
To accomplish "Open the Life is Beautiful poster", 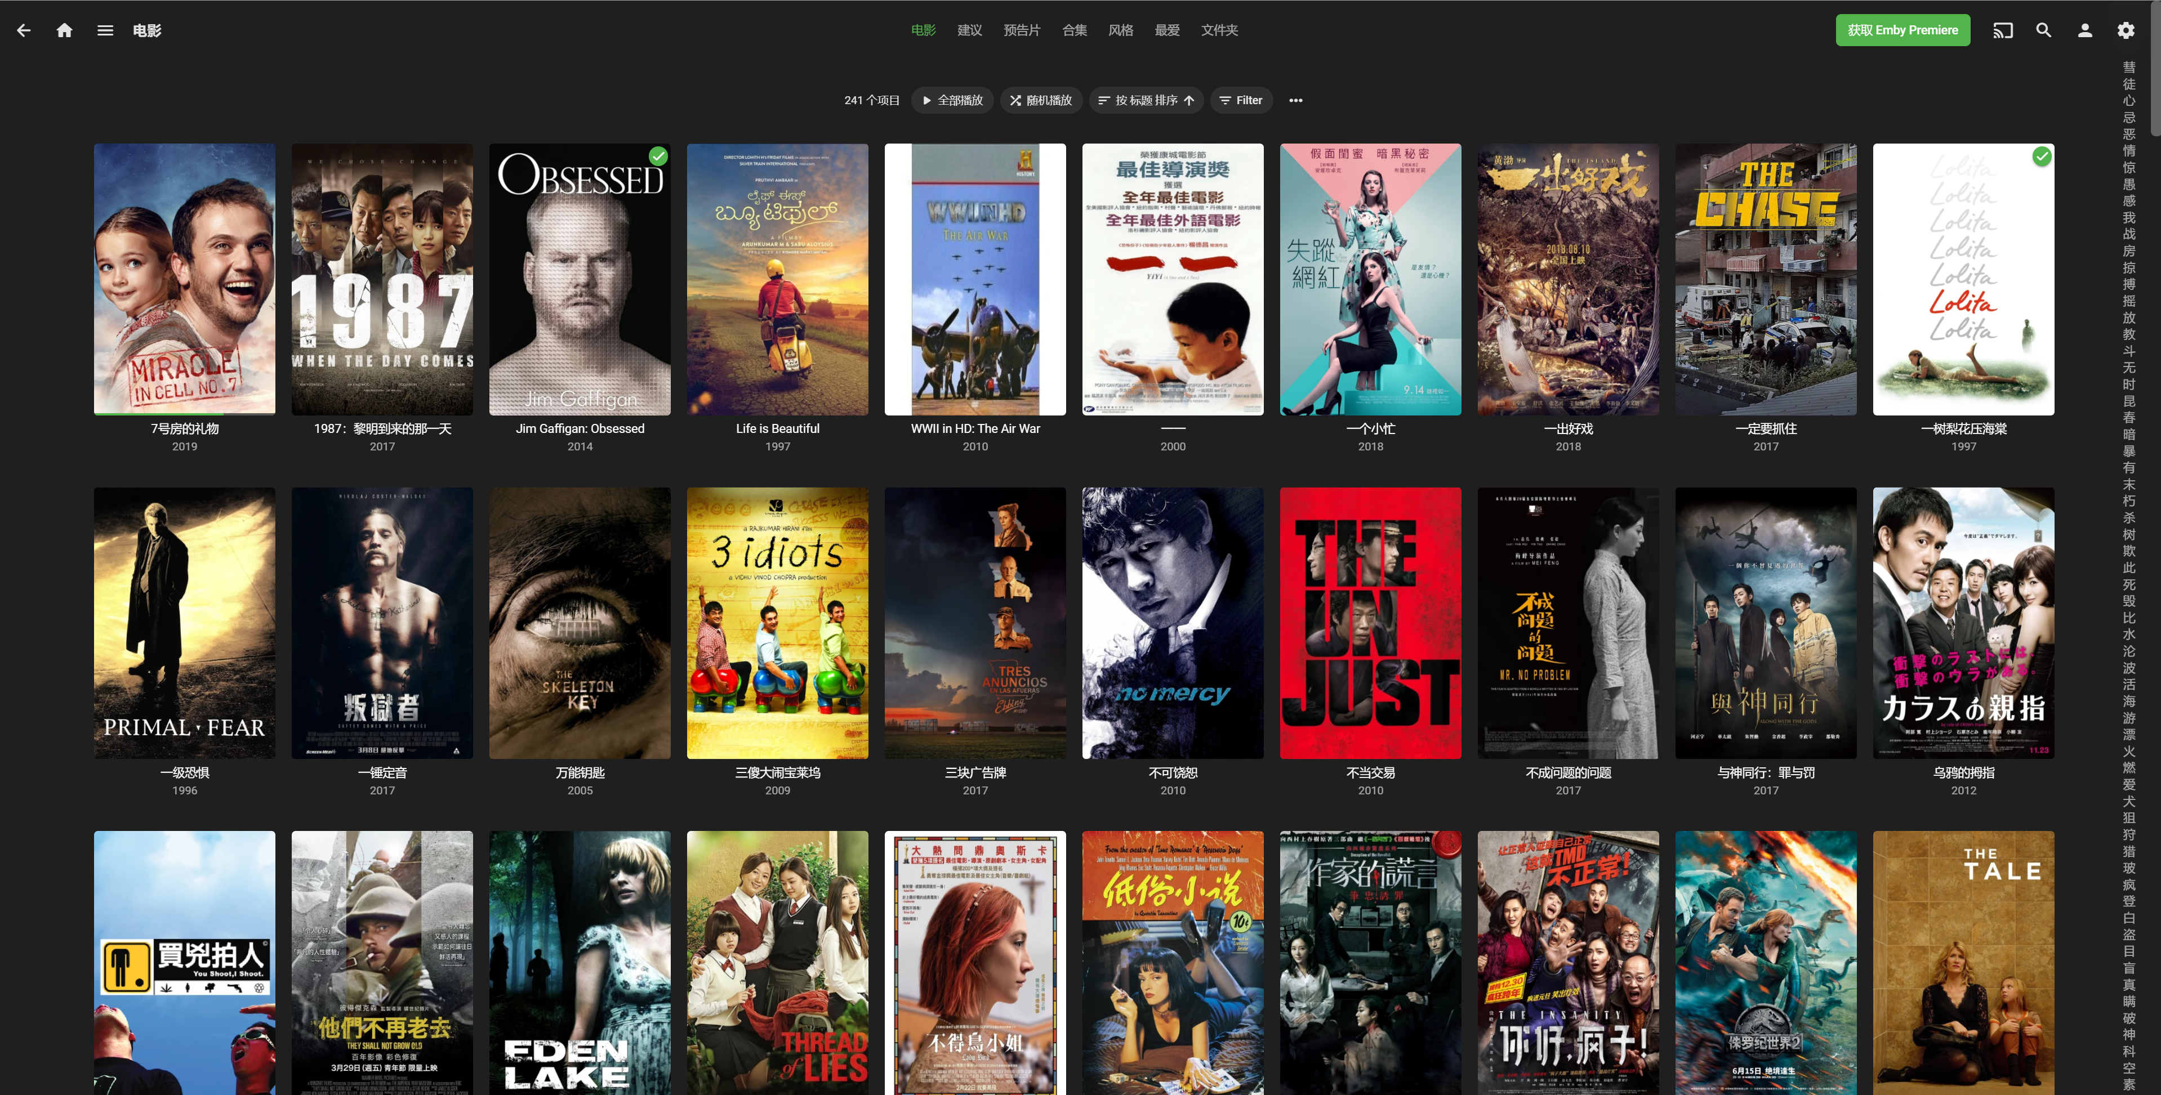I will click(x=778, y=279).
